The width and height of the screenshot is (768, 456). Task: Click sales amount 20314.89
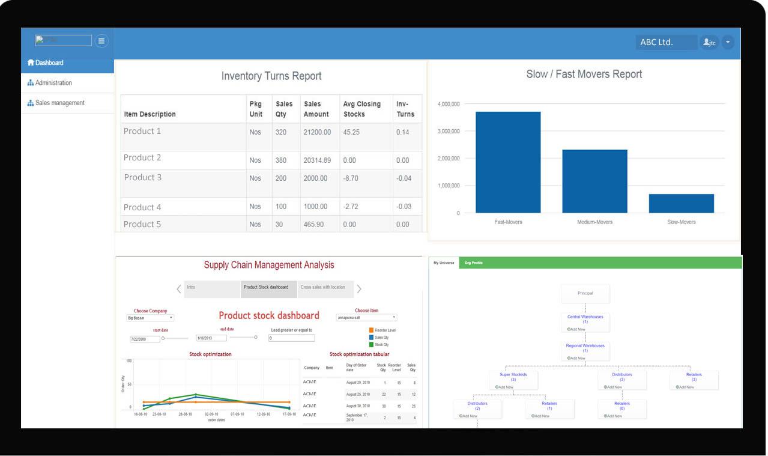click(317, 160)
